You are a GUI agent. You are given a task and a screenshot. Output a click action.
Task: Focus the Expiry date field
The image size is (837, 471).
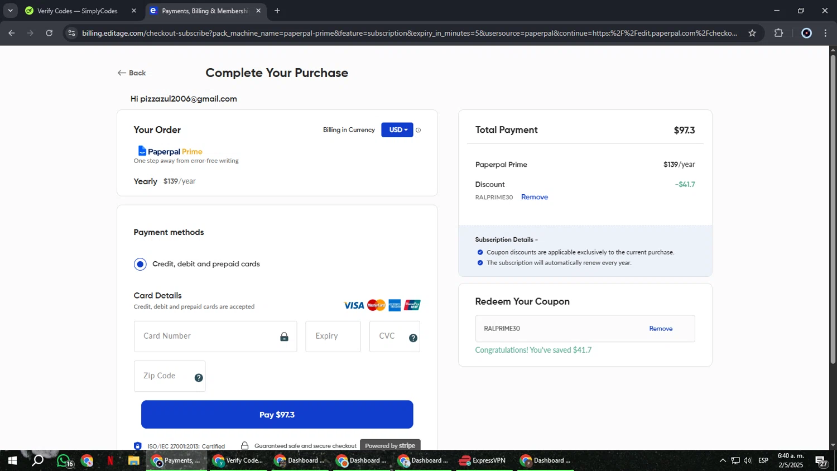coord(333,337)
